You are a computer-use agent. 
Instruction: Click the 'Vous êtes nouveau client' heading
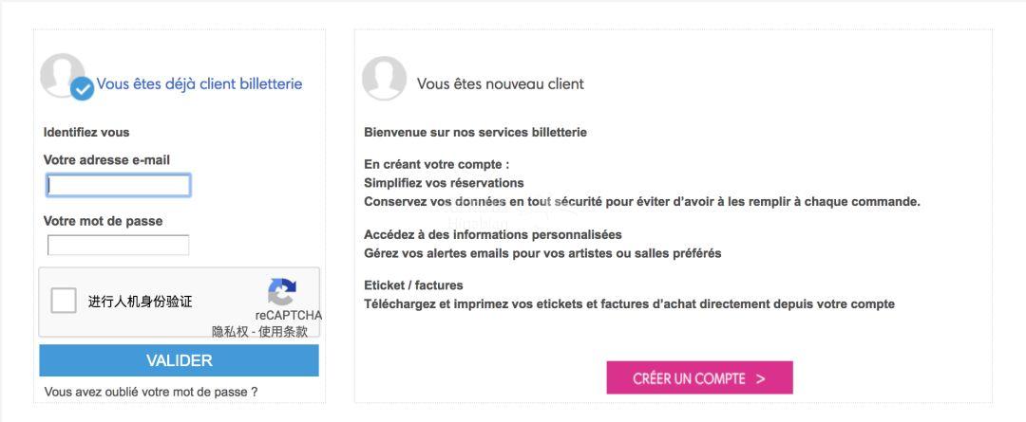[x=501, y=83]
